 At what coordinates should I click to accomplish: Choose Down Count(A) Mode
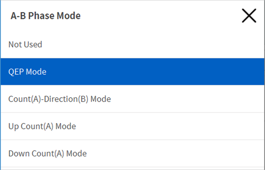(47, 153)
